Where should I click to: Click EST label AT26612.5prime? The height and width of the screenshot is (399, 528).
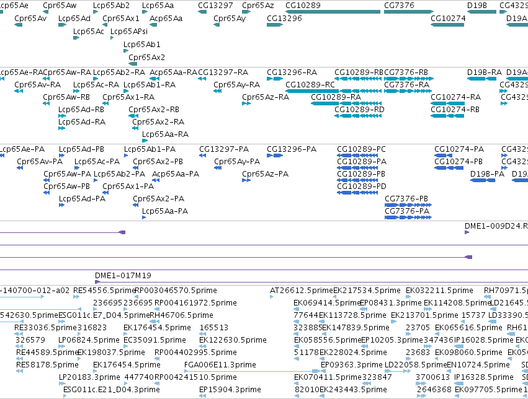pos(302,291)
